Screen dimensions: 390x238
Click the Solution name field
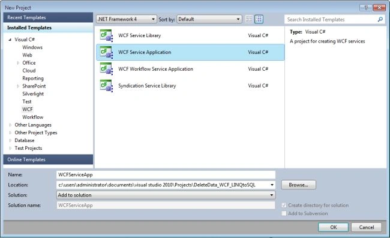click(166, 205)
